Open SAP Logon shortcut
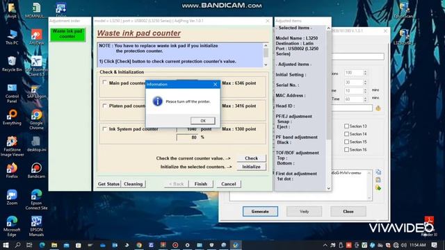445x250 pixels. [36, 90]
